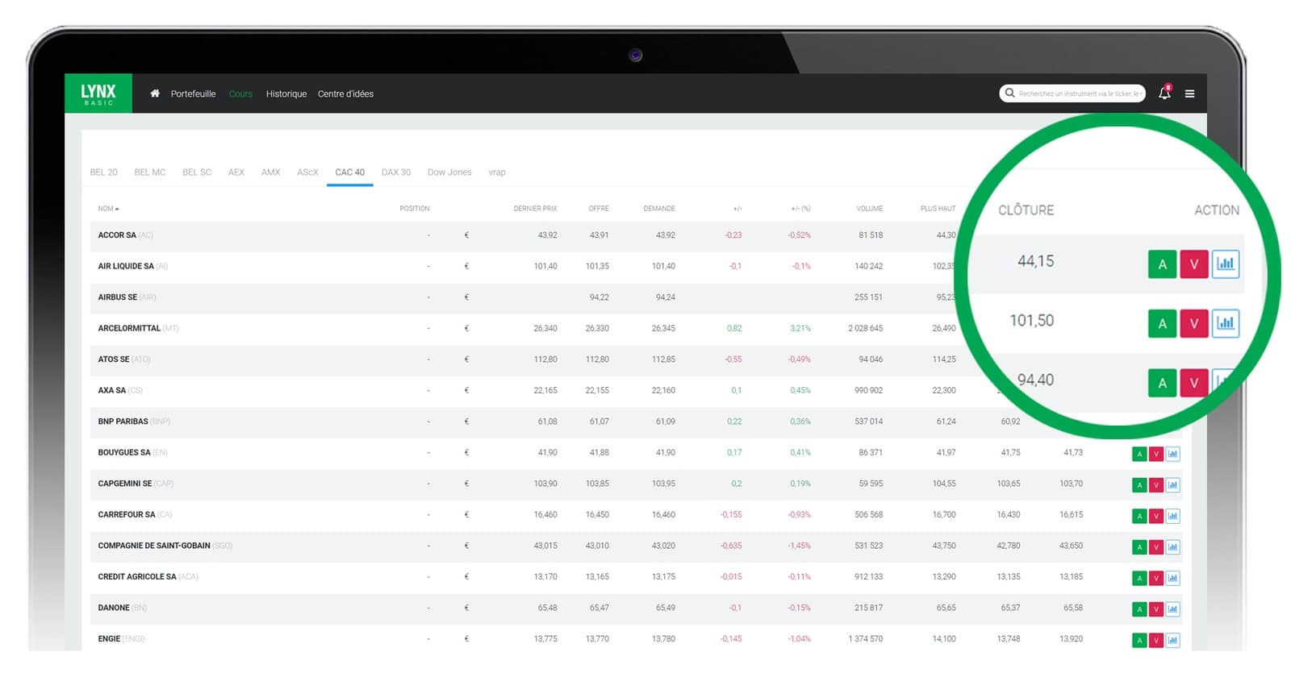Viewport: 1291px width, 673px height.
Task: Buy (A) on Compagnie de Saint-Gobain row
Action: pyautogui.click(x=1139, y=547)
